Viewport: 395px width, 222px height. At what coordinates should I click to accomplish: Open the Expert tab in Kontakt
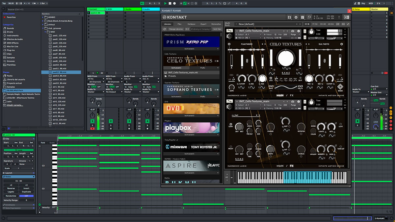[203, 24]
